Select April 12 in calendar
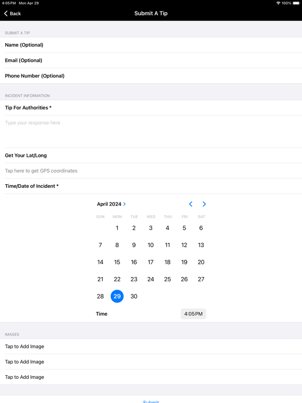This screenshot has height=403, width=302. (x=184, y=245)
